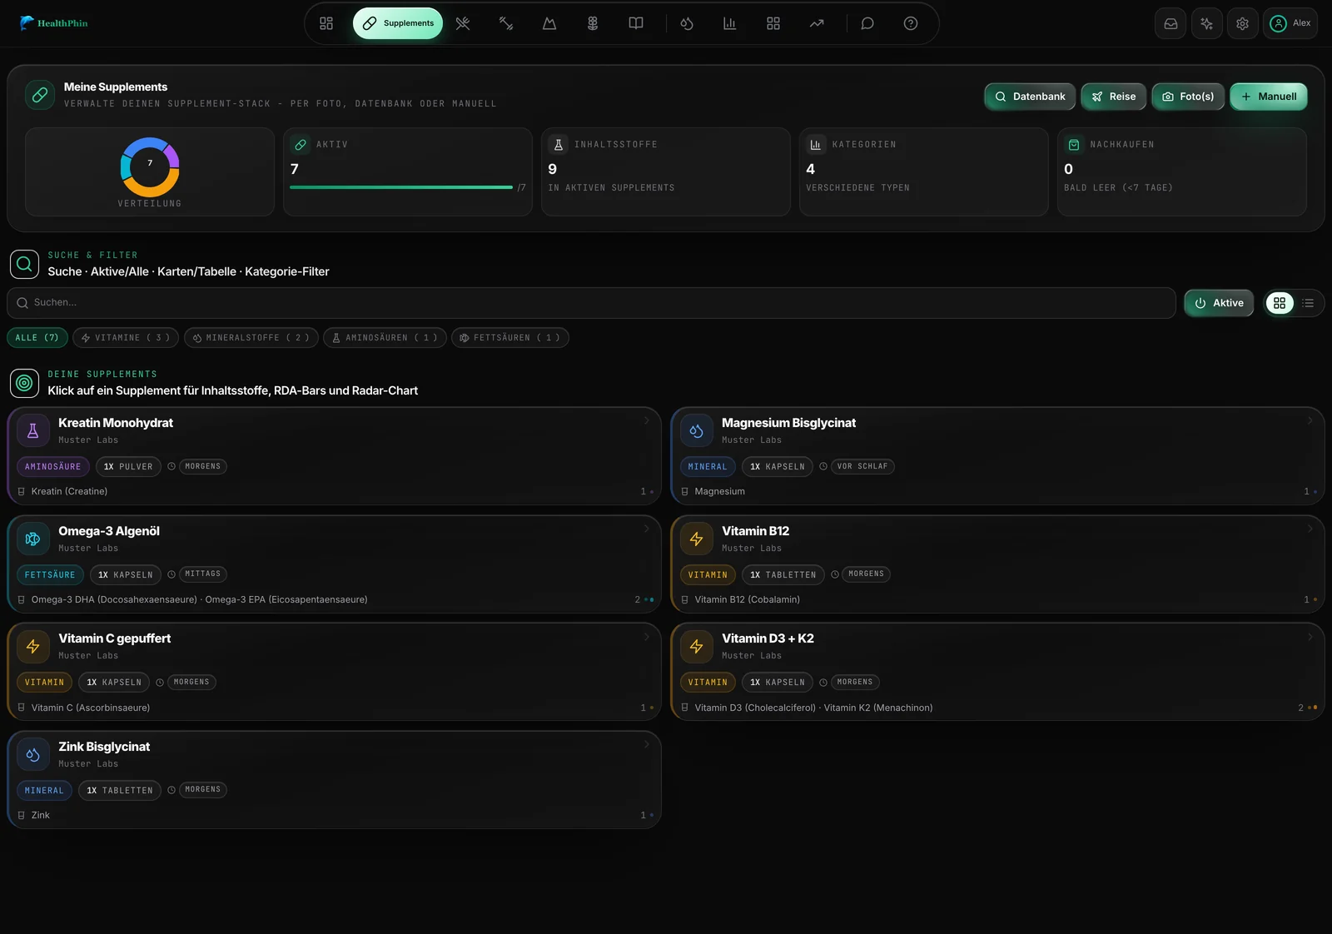Click the Verteilung donut chart

(x=150, y=167)
